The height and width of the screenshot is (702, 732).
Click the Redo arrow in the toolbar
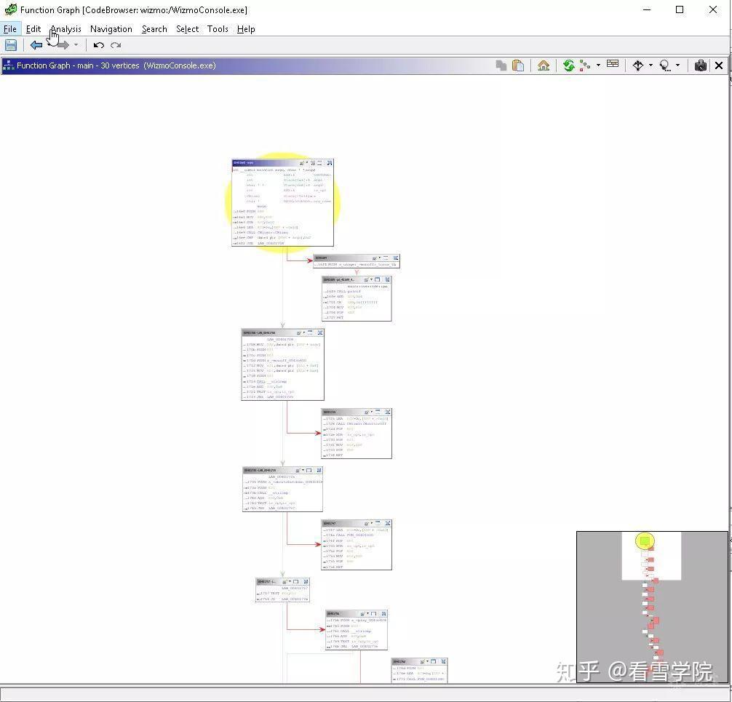pos(116,45)
